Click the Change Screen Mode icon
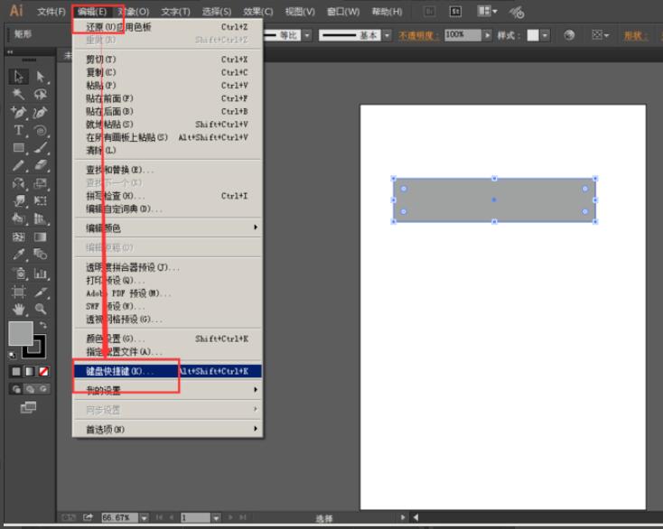663x529 pixels. (x=28, y=408)
